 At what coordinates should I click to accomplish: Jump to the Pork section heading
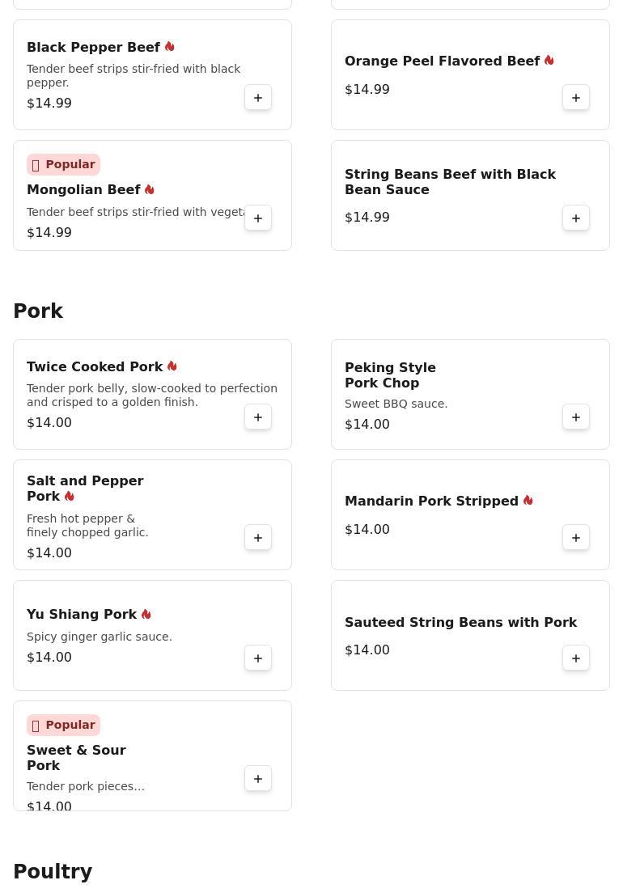(38, 311)
